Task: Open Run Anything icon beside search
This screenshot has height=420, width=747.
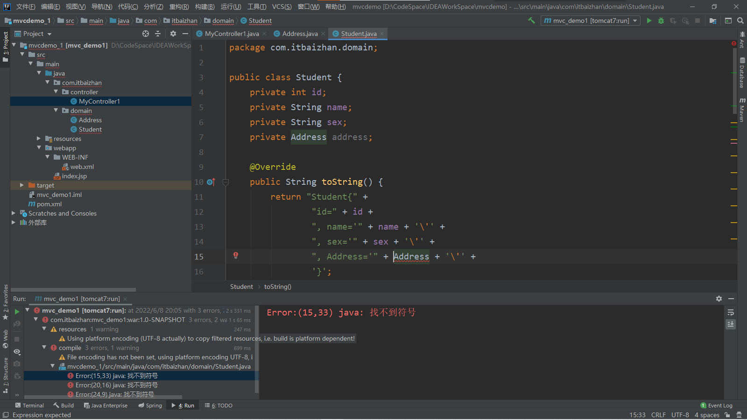Action: [x=728, y=21]
